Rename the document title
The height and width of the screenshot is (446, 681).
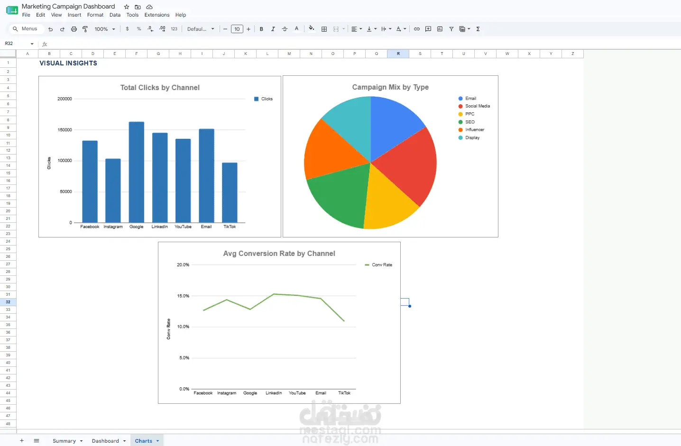point(68,7)
